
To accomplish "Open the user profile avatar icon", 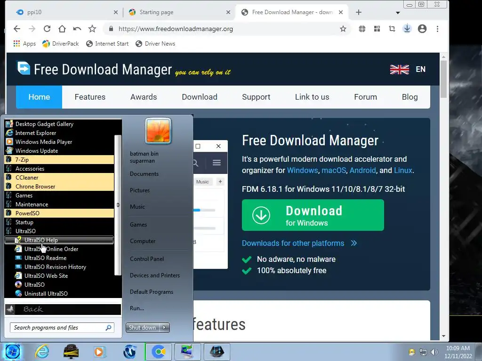I will 422,29.
